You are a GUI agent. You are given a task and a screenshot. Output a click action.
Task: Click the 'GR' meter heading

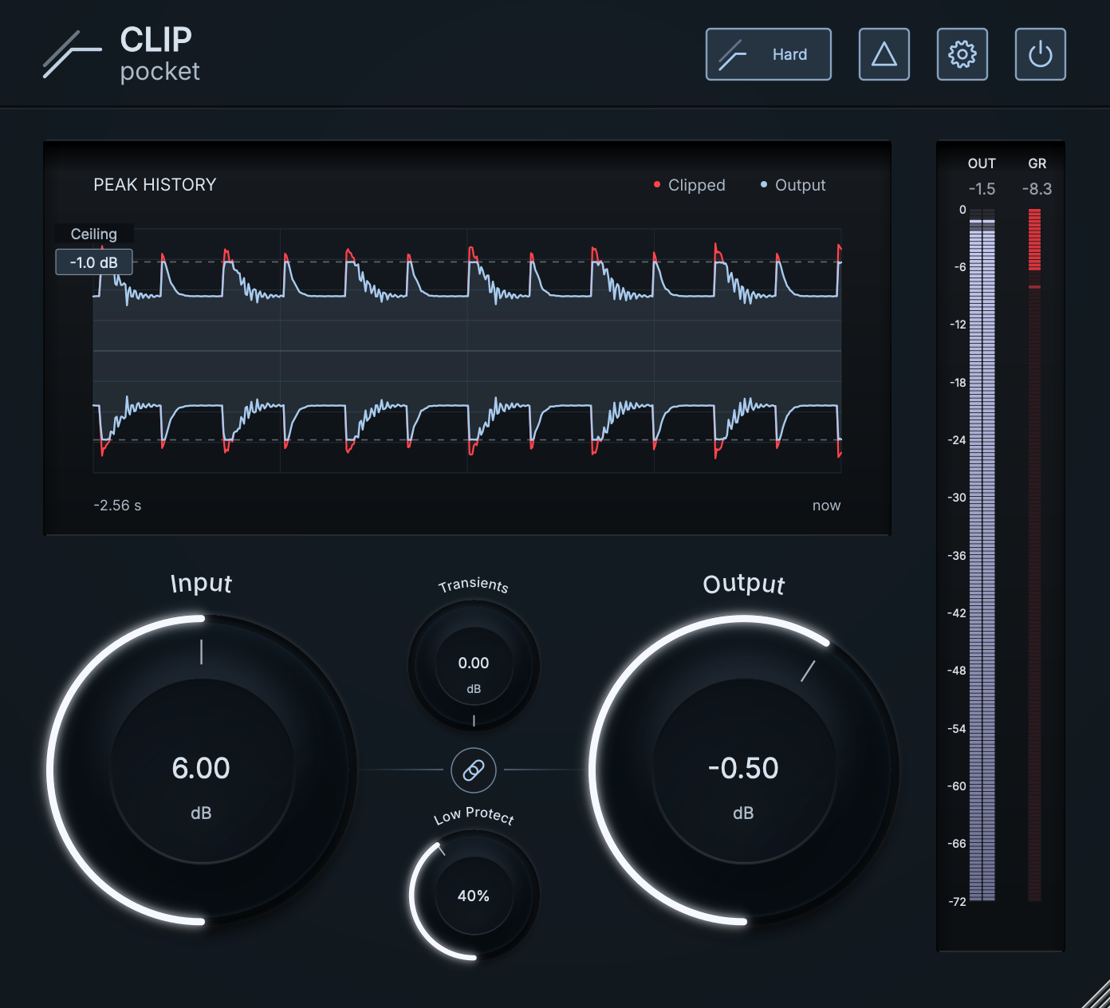click(x=1037, y=163)
